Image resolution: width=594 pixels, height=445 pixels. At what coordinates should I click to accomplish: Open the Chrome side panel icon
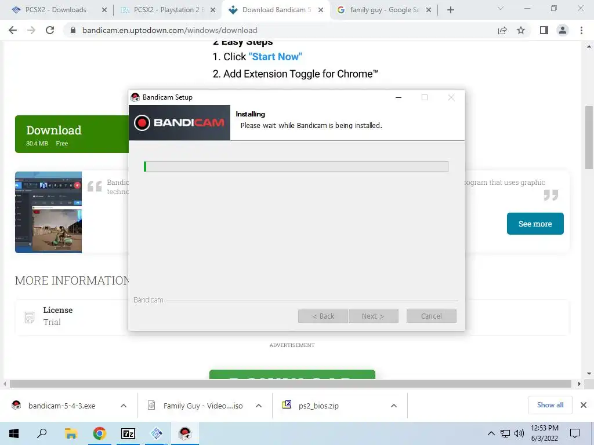point(544,30)
